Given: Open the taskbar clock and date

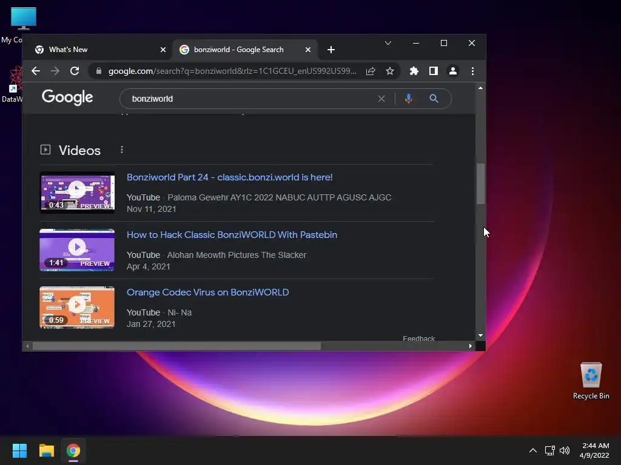Looking at the screenshot, I should pos(594,450).
